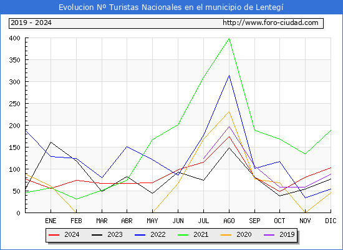The image size is (343, 250).
Task: Click the purple 2019 legend swatch
Action: [269, 235]
